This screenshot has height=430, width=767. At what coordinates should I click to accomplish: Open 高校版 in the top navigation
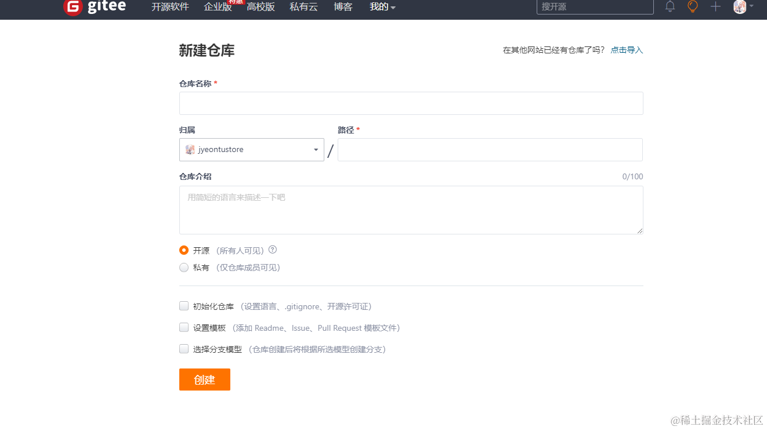point(261,7)
